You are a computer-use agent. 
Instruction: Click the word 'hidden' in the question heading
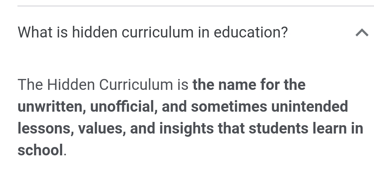[95, 32]
